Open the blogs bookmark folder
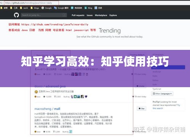The image size is (190, 137). (x=35, y=8)
